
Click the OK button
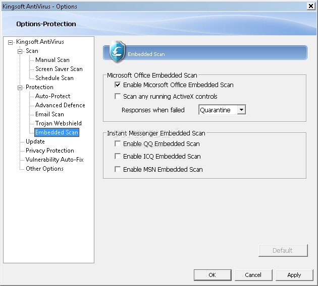[213, 275]
